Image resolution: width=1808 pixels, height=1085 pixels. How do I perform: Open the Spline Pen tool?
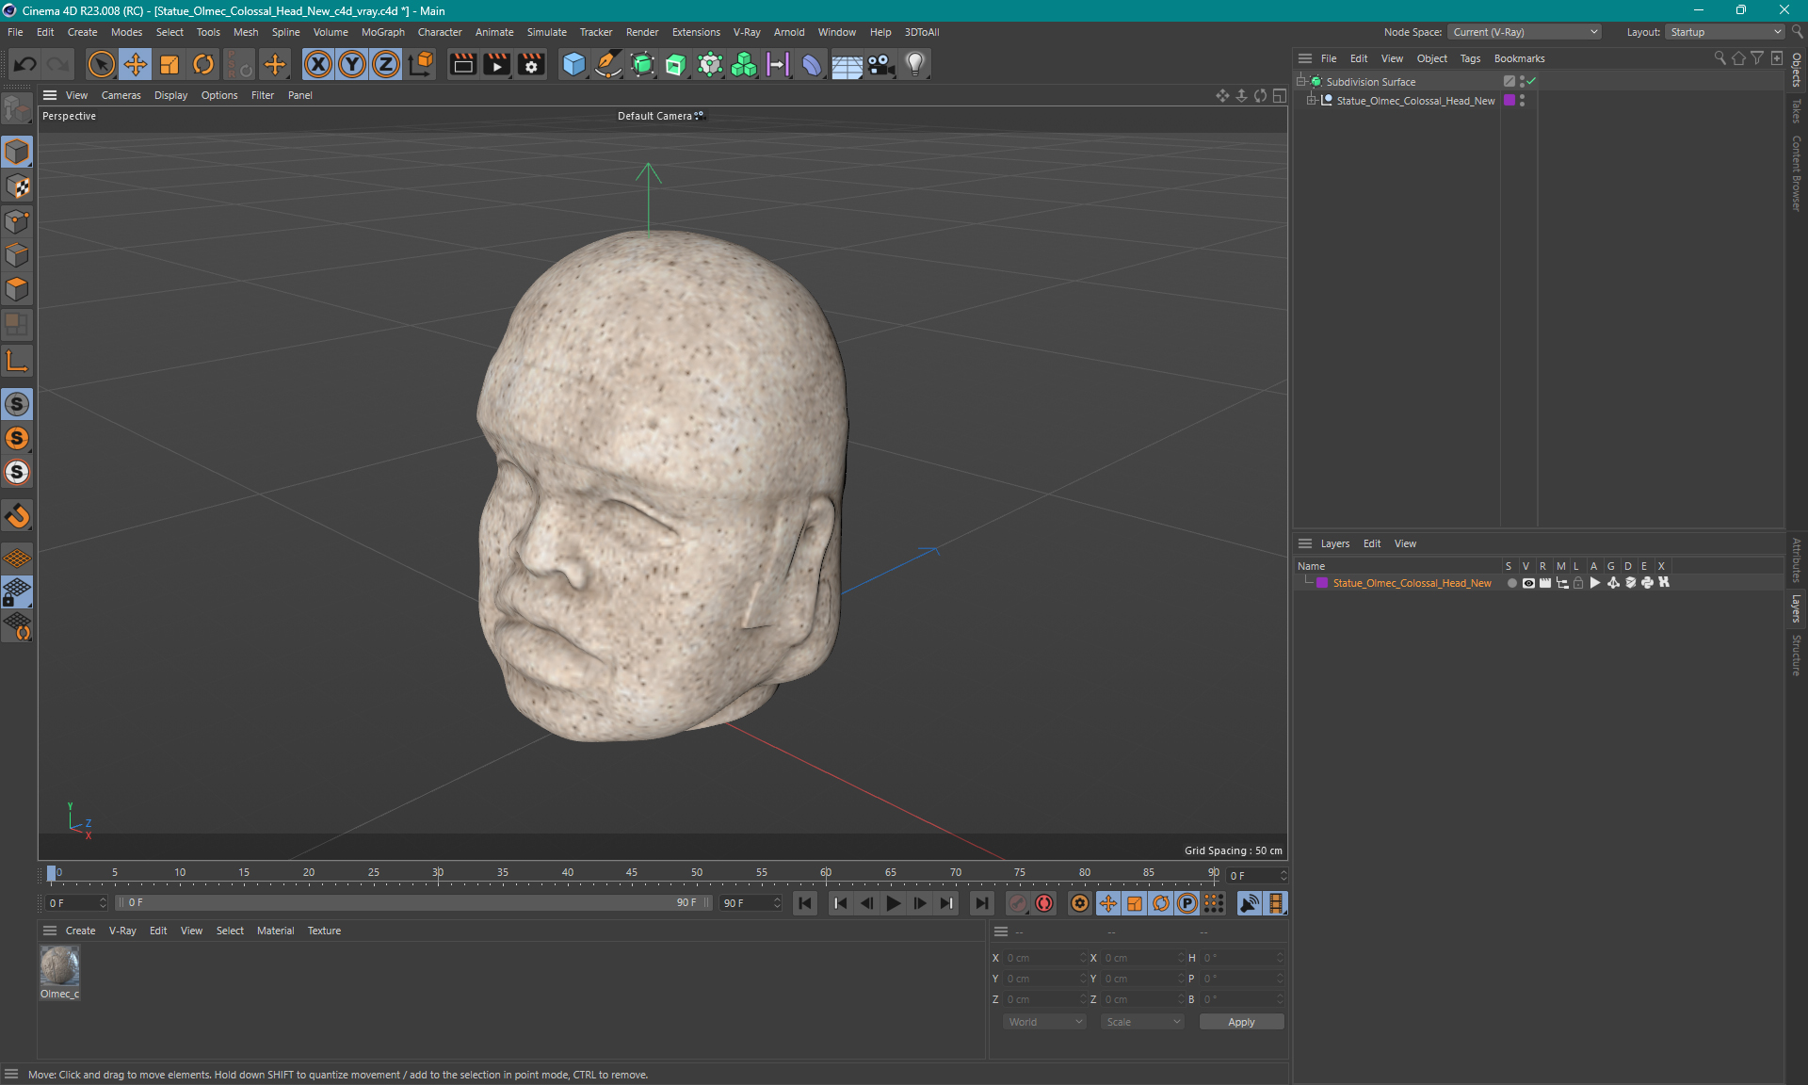point(608,64)
